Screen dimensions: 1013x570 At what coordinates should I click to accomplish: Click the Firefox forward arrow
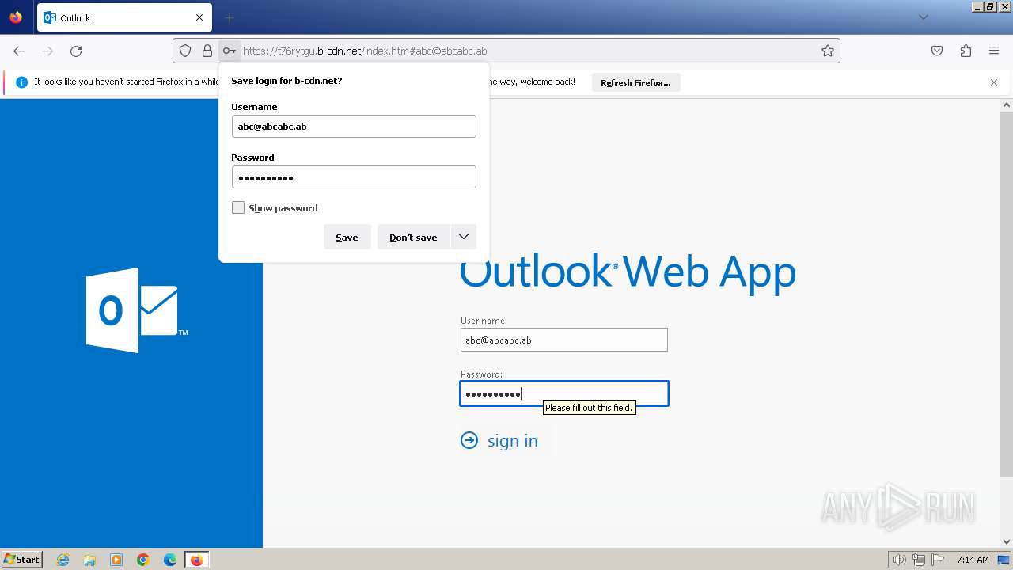[x=47, y=51]
